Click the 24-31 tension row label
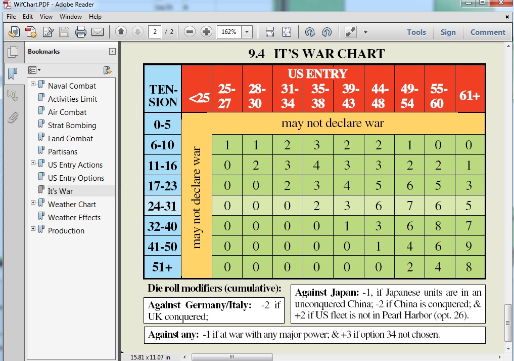 click(162, 206)
